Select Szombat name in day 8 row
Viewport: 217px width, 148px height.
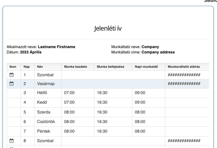(45, 141)
